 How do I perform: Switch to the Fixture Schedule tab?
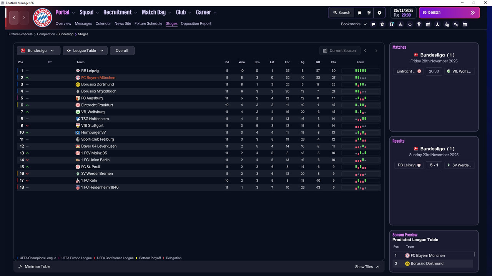tap(148, 24)
